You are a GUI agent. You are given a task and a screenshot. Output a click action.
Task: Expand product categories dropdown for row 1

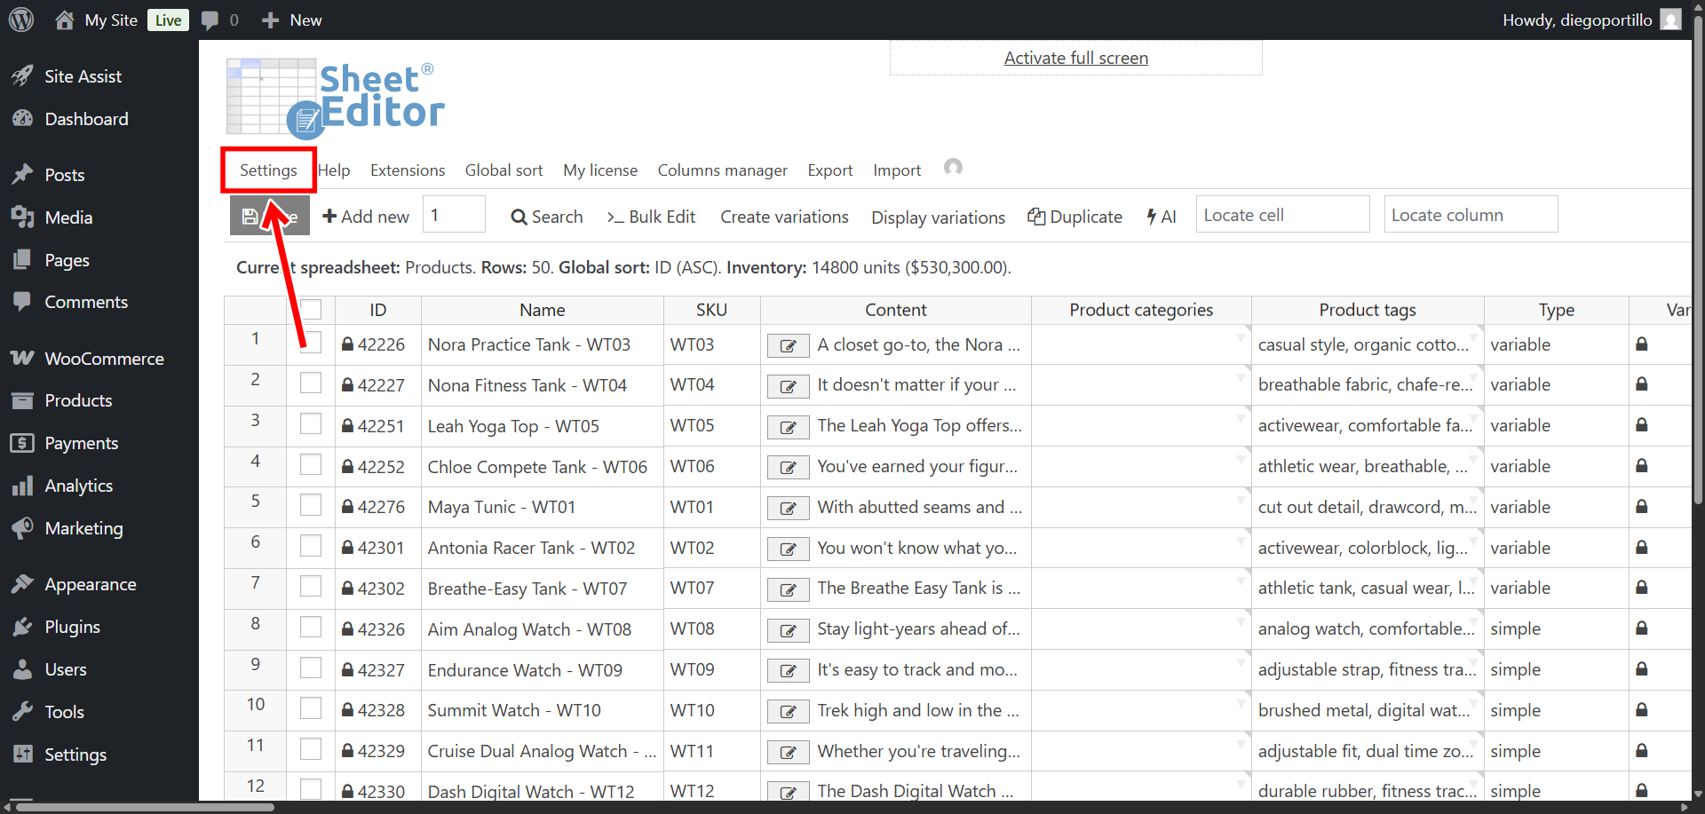[x=1241, y=338]
